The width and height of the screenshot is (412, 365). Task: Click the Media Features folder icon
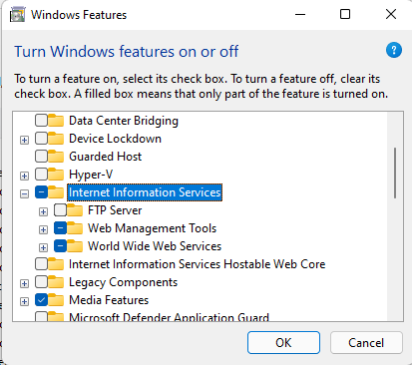coord(56,300)
